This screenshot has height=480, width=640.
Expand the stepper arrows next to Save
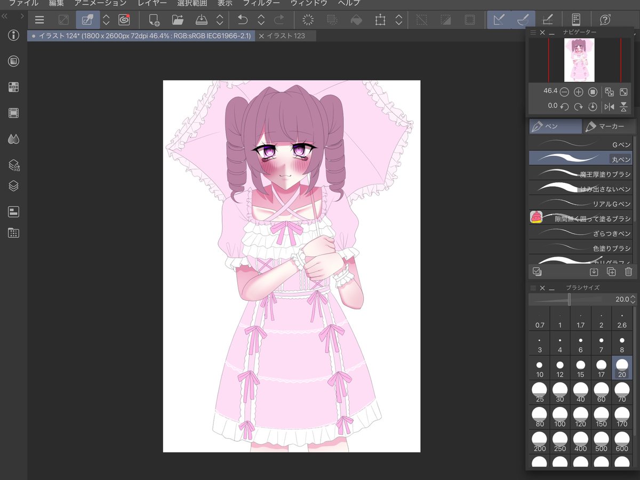(220, 20)
